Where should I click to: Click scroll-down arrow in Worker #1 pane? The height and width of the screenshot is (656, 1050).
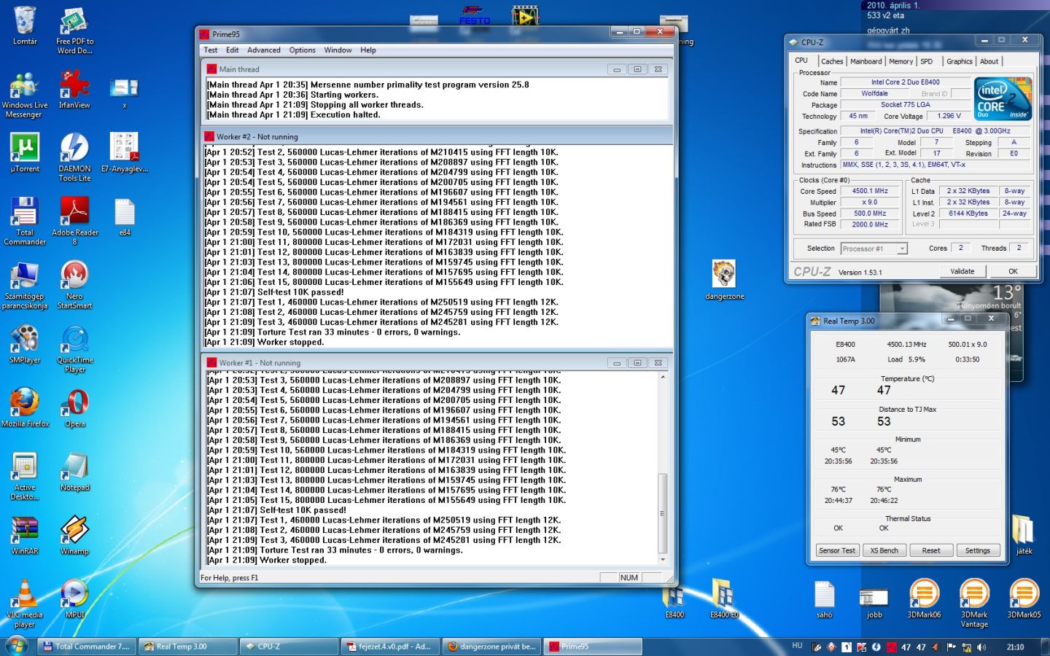pyautogui.click(x=663, y=560)
